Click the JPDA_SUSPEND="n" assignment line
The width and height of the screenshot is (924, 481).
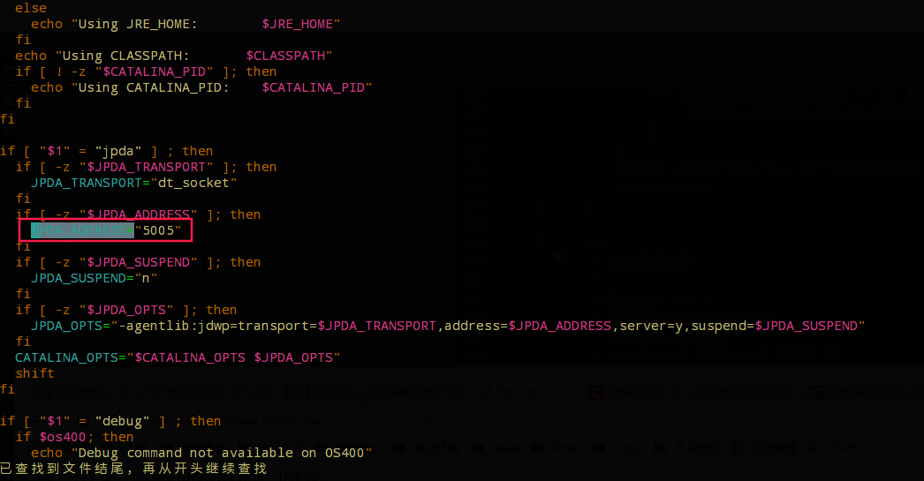click(x=95, y=278)
